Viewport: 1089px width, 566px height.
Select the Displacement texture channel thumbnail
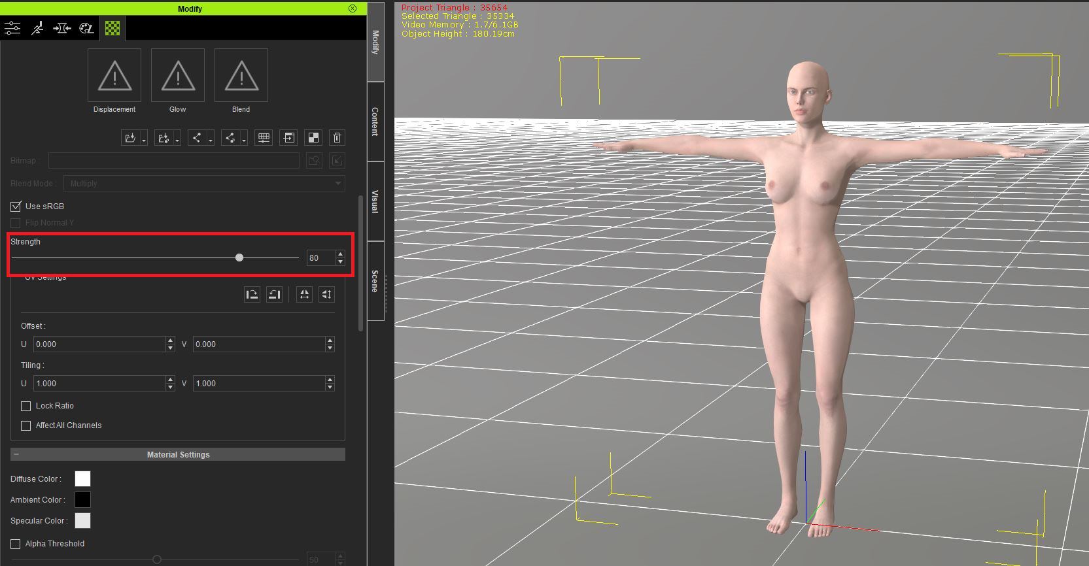114,75
